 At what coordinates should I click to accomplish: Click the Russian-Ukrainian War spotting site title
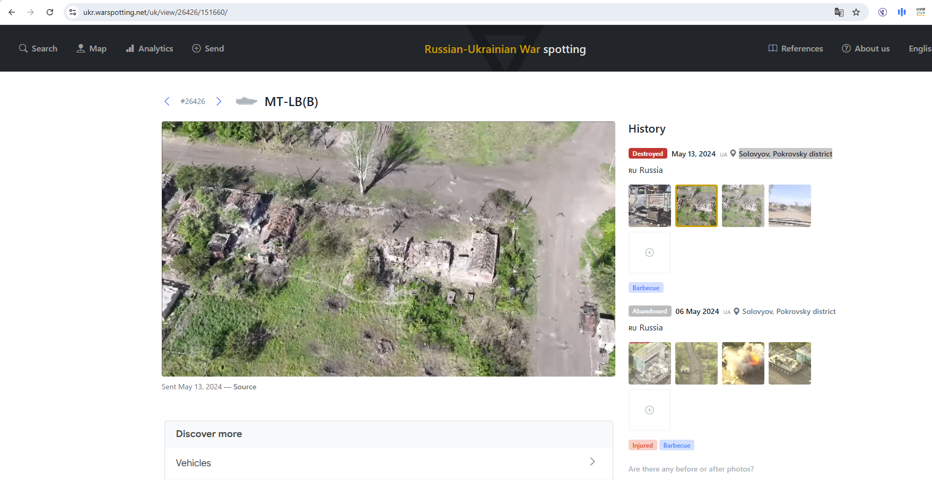coord(505,49)
